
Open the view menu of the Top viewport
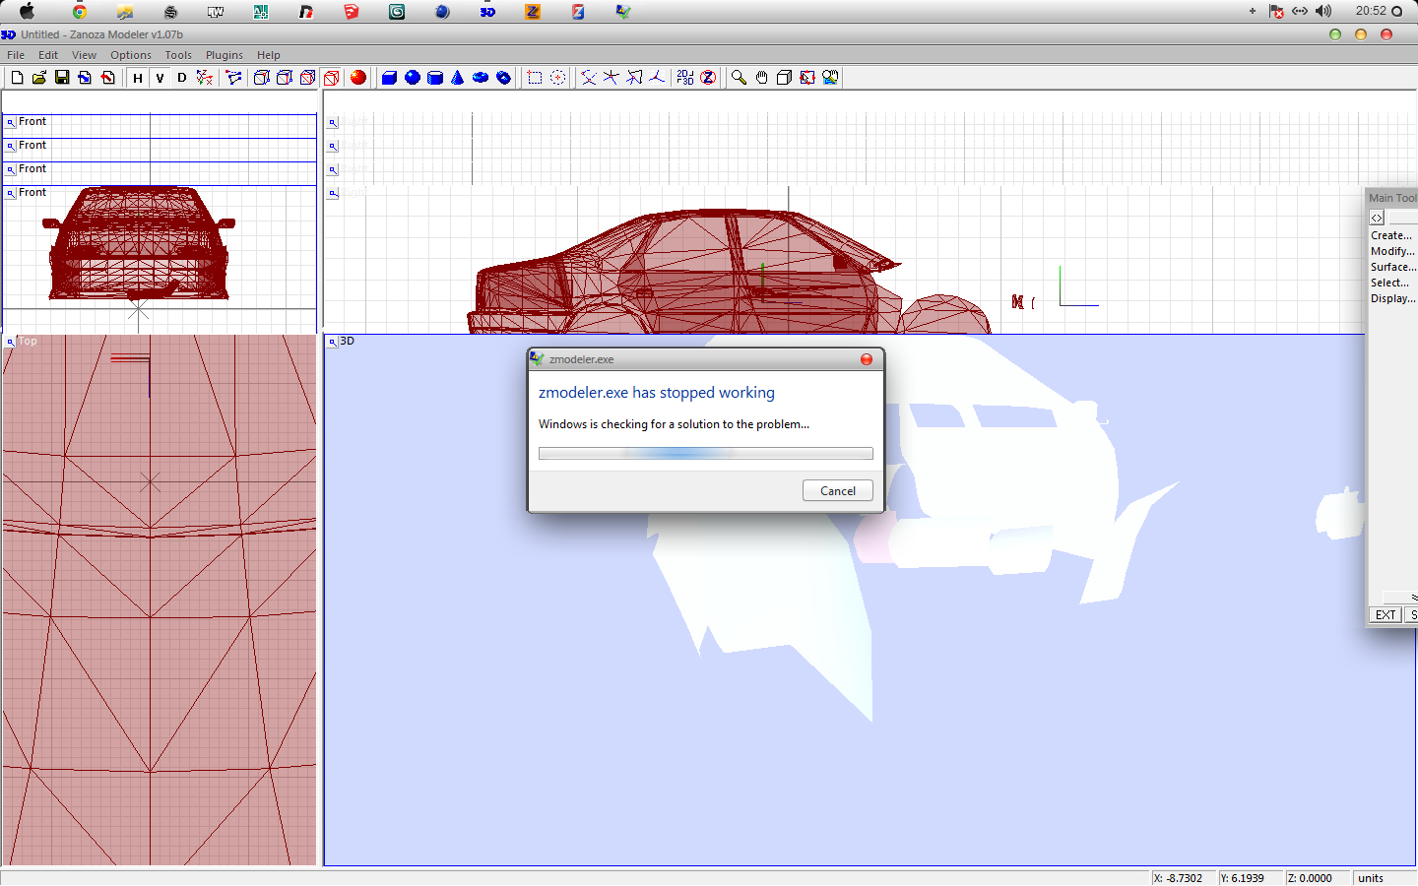(x=11, y=342)
